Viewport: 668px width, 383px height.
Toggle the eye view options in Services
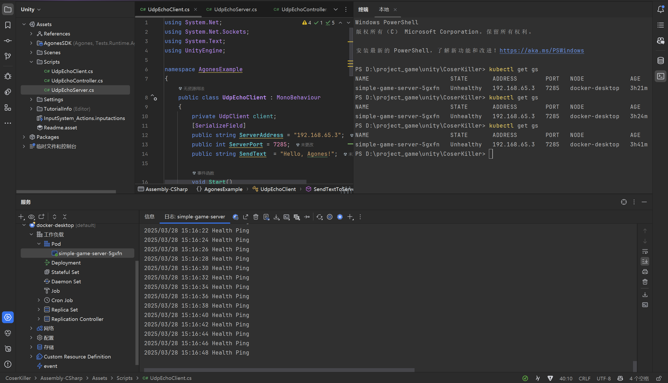pyautogui.click(x=31, y=217)
